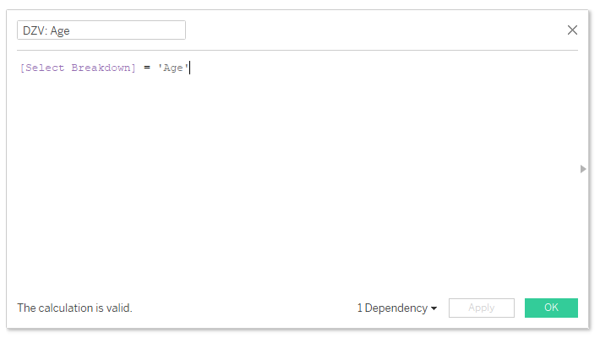600x338 pixels.
Task: Click the closing quote after Age in formula
Action: click(188, 68)
